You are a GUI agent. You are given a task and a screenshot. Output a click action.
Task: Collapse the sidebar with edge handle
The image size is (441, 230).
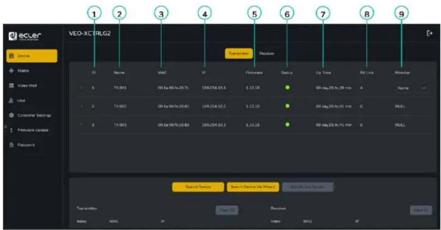tap(5, 127)
